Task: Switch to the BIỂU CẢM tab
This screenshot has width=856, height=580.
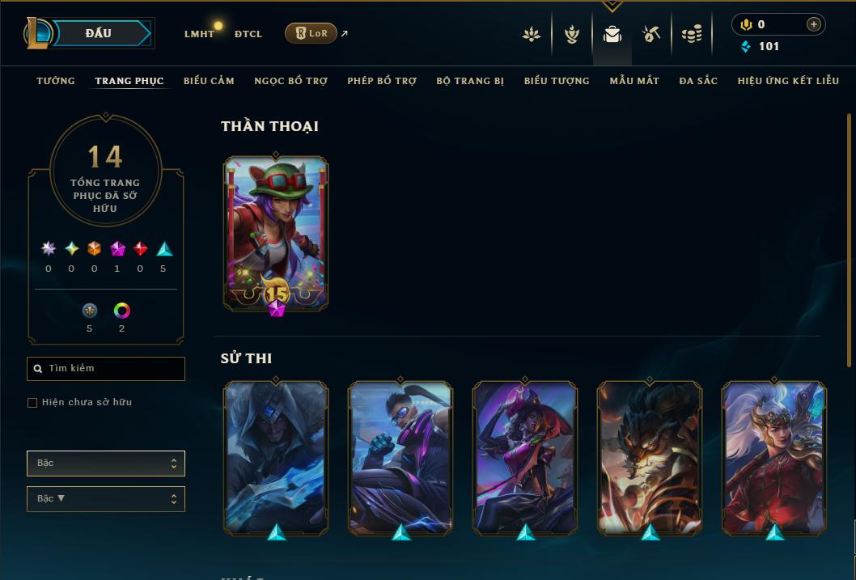Action: tap(209, 81)
